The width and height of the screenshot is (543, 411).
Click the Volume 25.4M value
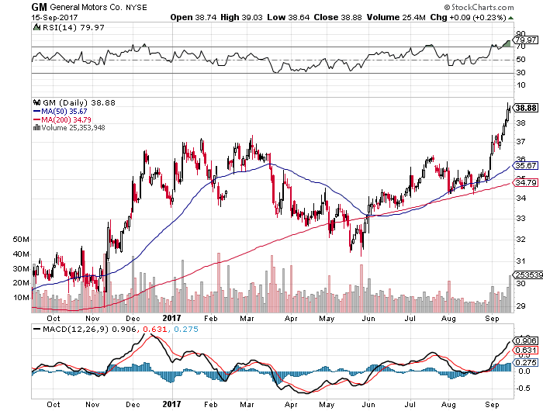pyautogui.click(x=396, y=17)
